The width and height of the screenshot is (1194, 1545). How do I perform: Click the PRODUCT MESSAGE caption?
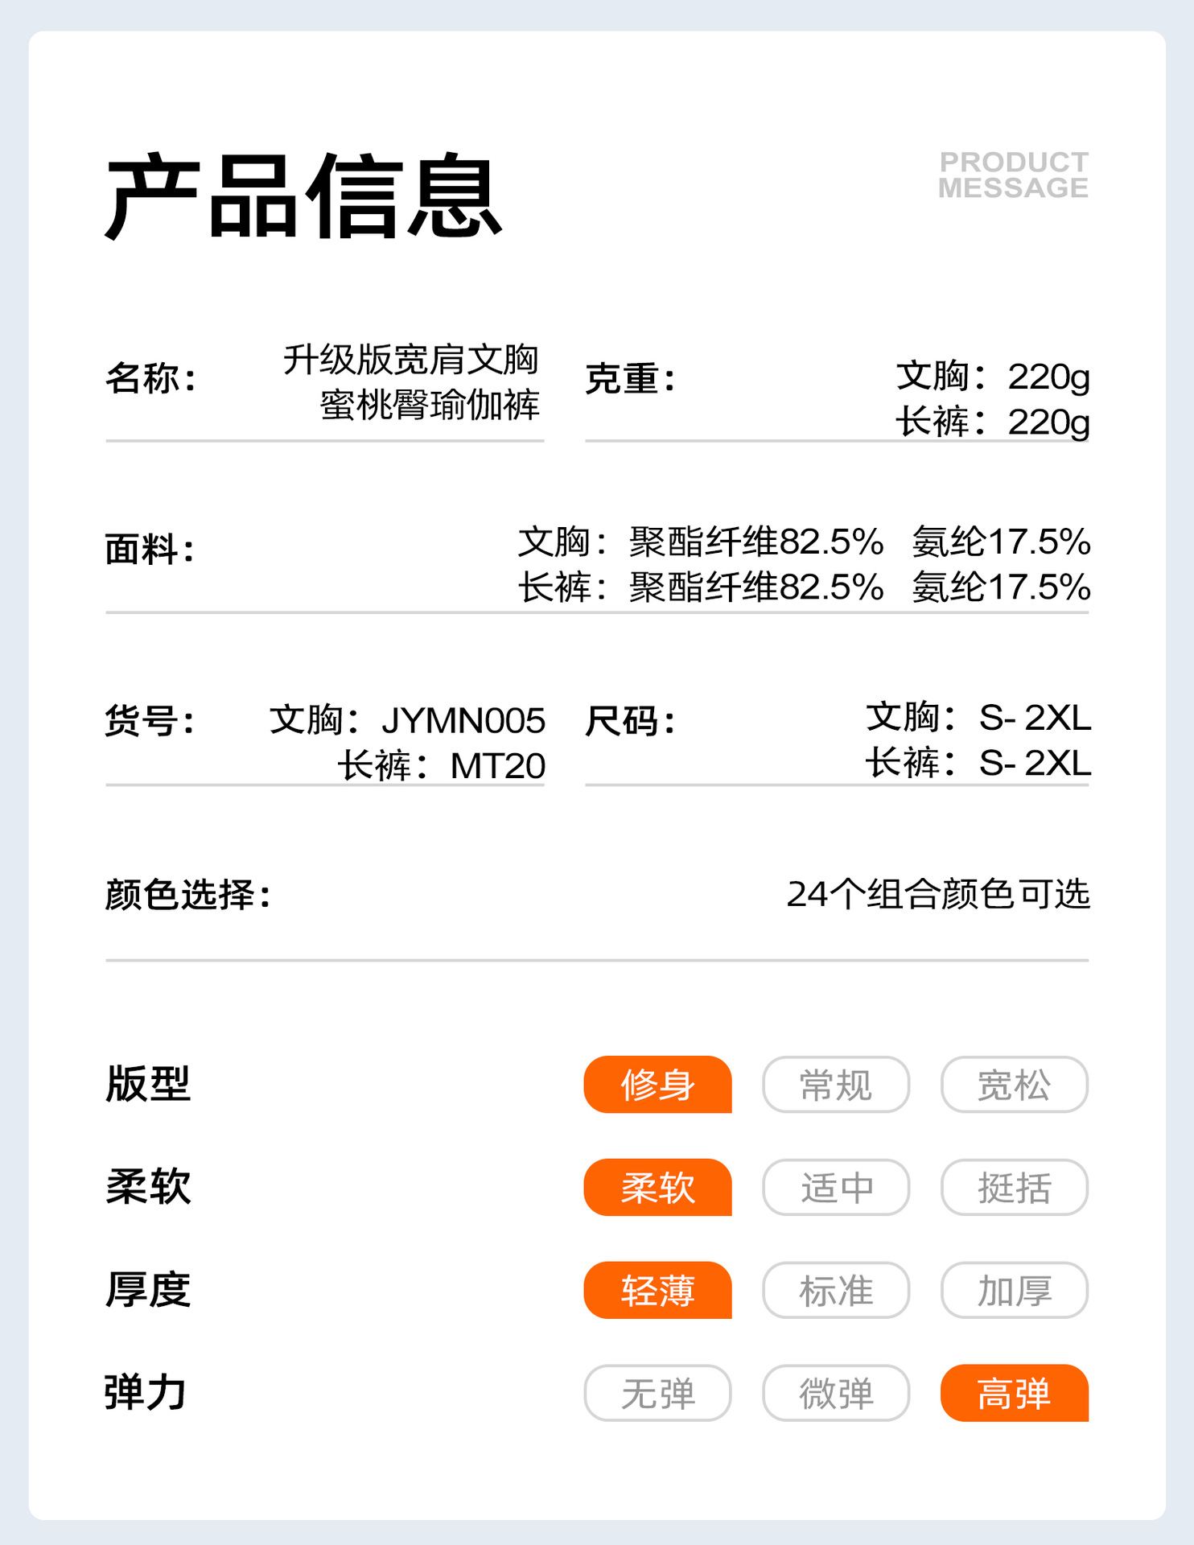[x=1013, y=175]
